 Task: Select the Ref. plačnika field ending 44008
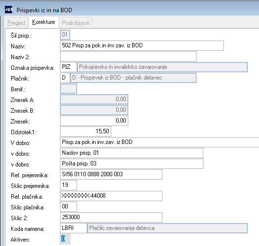(111, 196)
